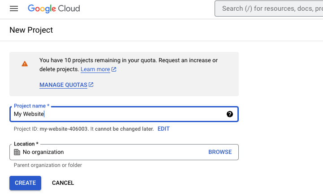Click the Google Cloud logo
The height and width of the screenshot is (196, 323).
pos(54,9)
